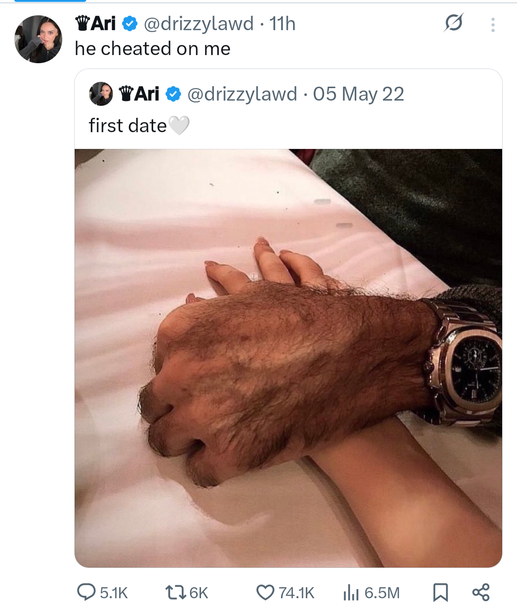The width and height of the screenshot is (517, 604).
Task: Click the verified badge in the quoted tweet
Action: point(173,94)
